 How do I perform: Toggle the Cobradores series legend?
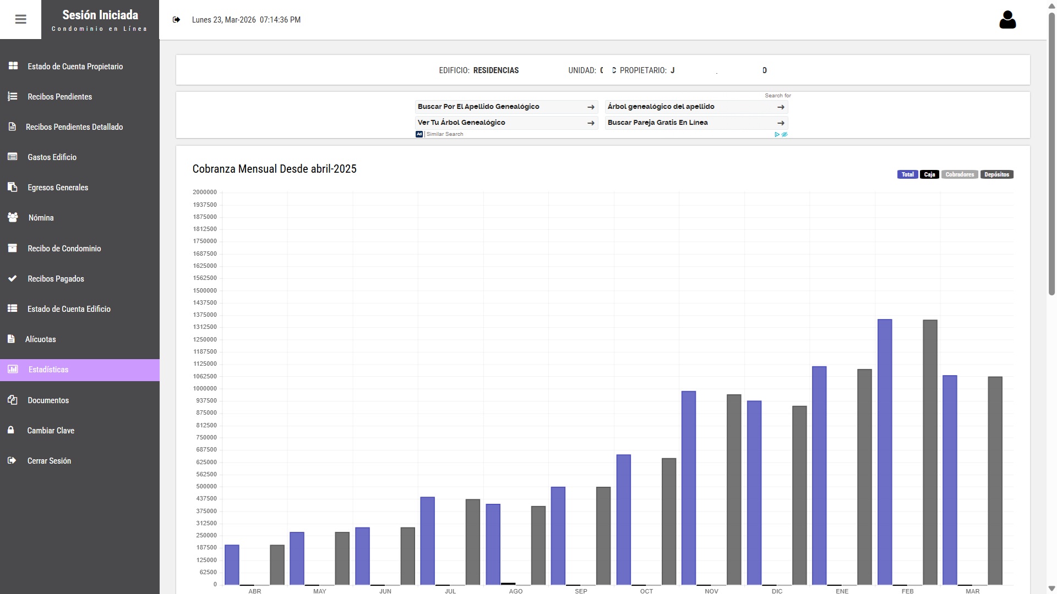click(x=960, y=174)
